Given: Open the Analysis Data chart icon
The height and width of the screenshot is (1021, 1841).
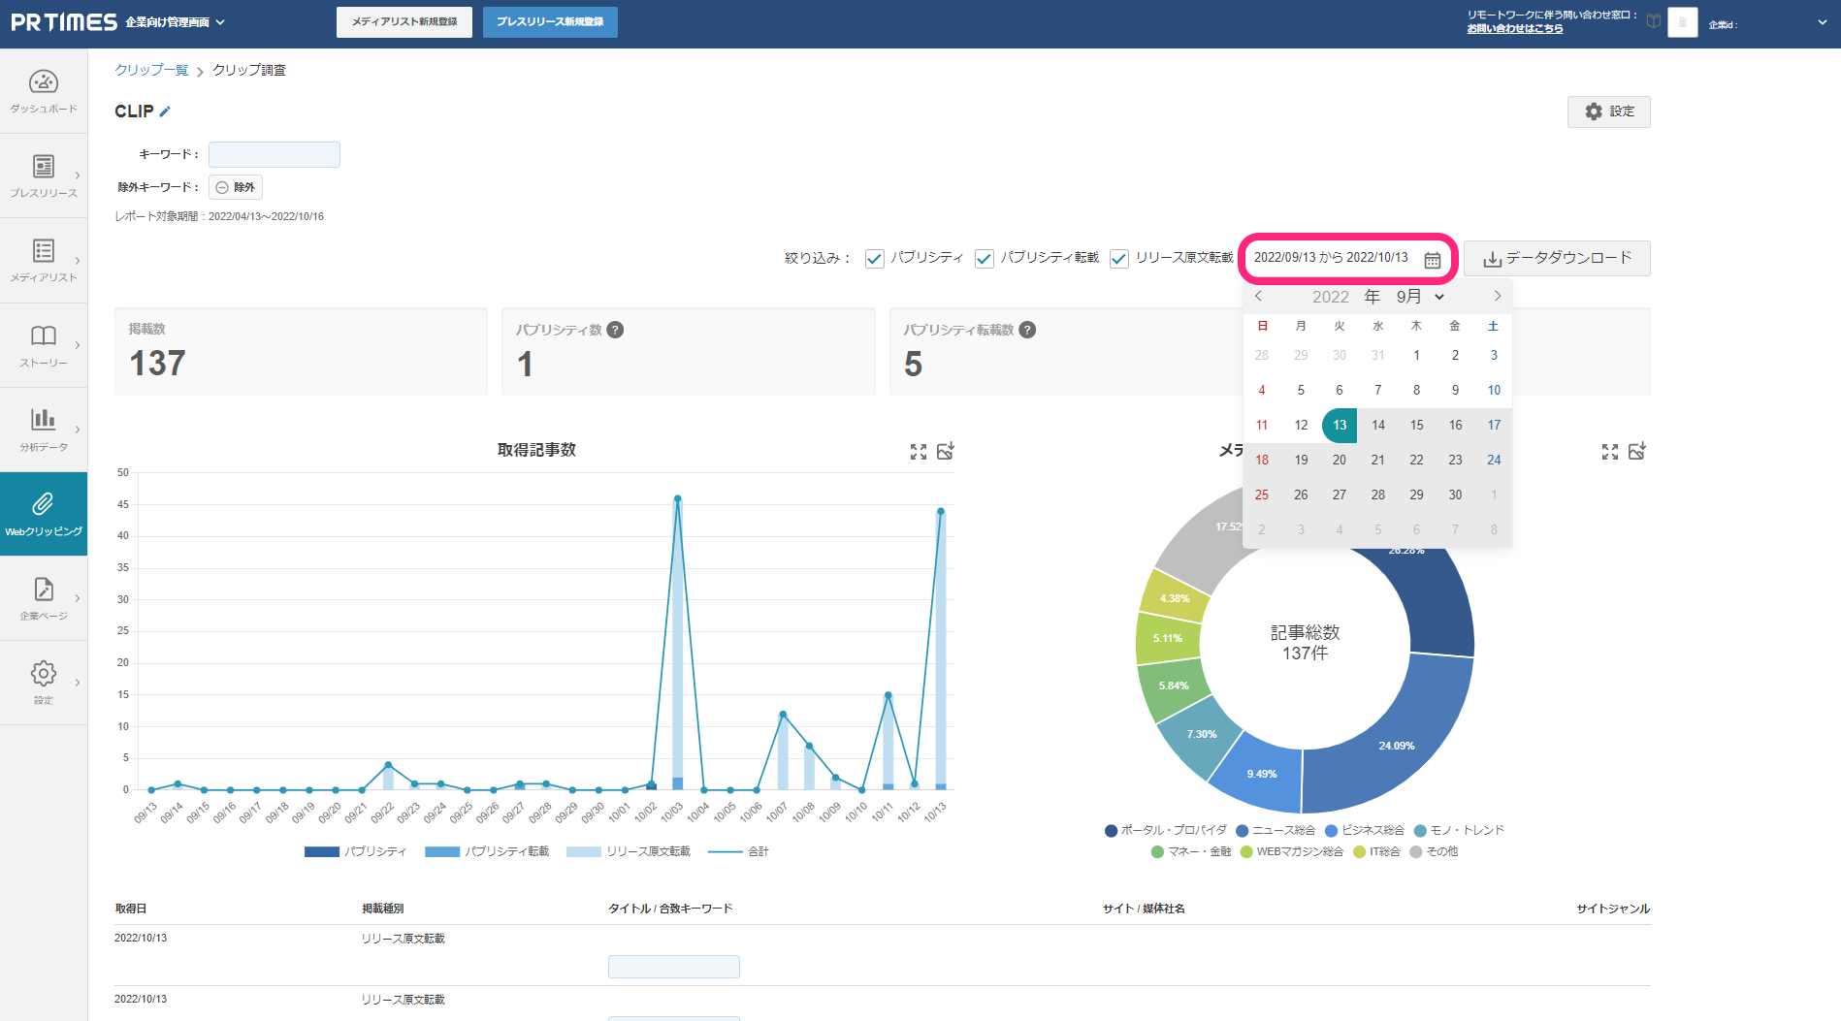Looking at the screenshot, I should 44,419.
